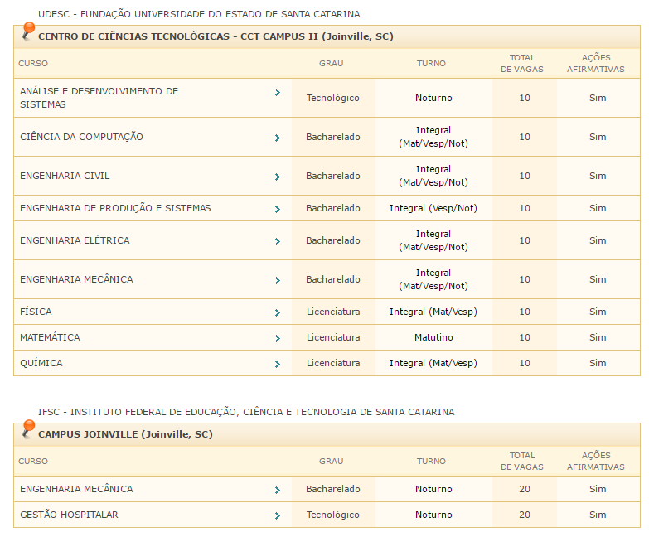
Task: Click the Campus Joinville section title
Action: (125, 434)
